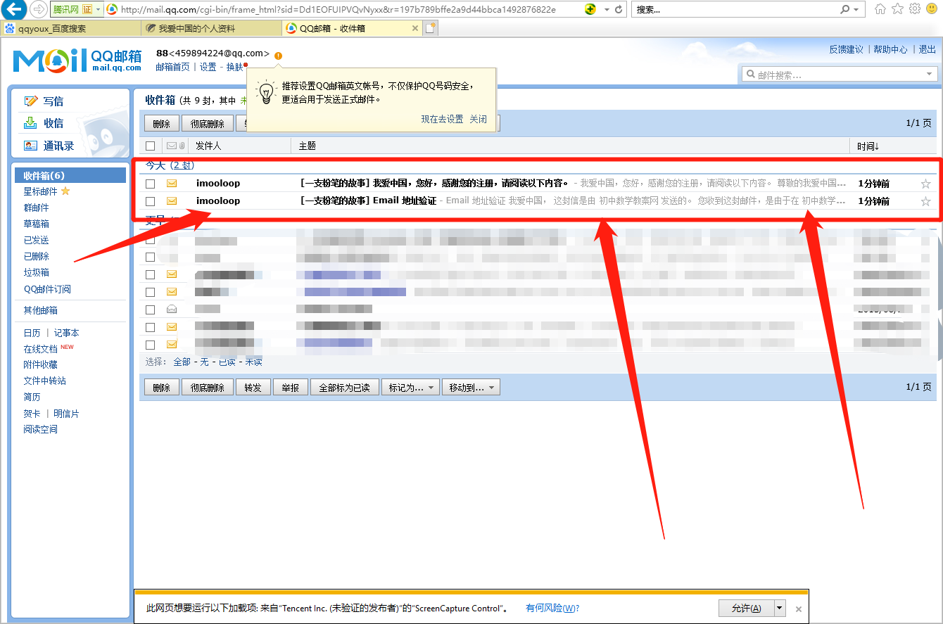This screenshot has width=943, height=624.
Task: Open the address bar history dropdown arrow
Action: [x=607, y=10]
